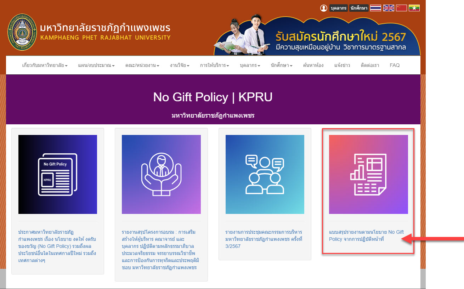464x289 pixels.
Task: Switch language with the Chinese flag
Action: pos(401,8)
